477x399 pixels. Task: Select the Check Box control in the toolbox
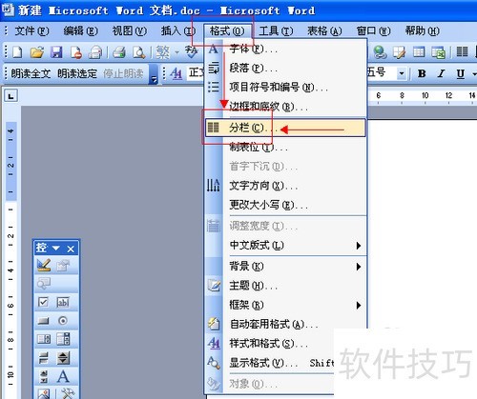tap(43, 302)
